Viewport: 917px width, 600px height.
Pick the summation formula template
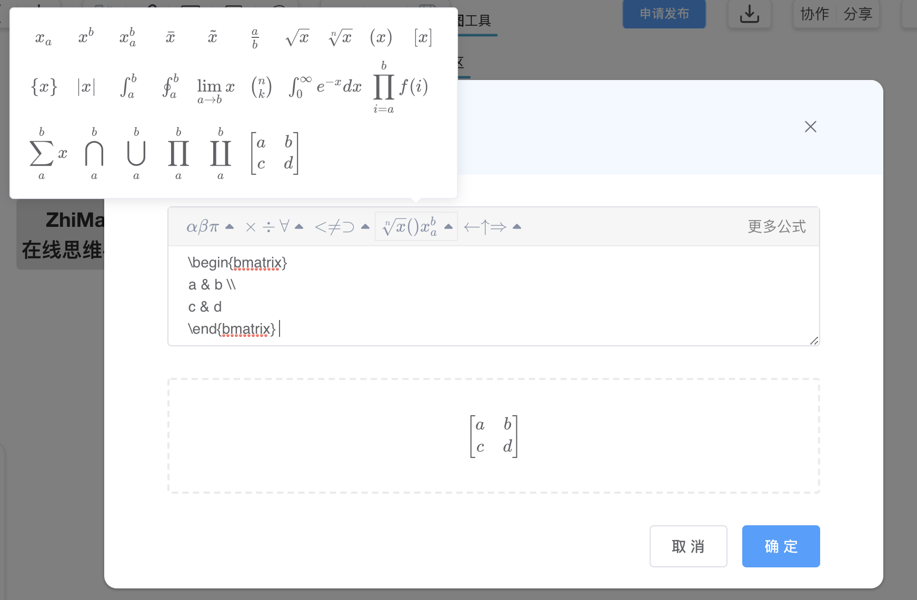point(47,153)
